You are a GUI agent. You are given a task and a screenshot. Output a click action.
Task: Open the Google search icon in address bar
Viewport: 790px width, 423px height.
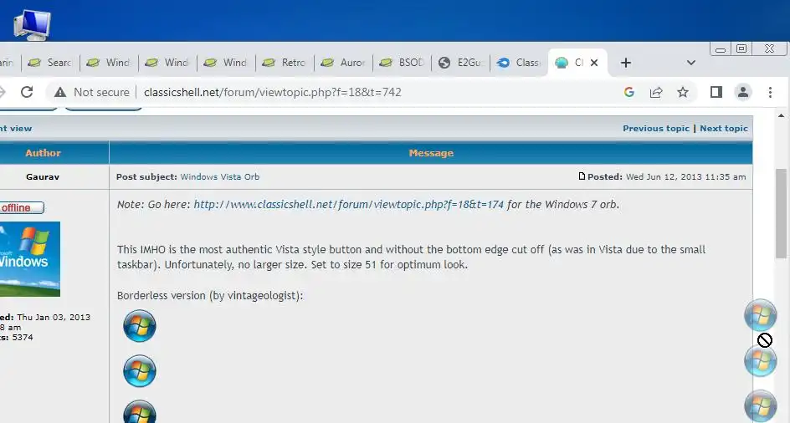click(x=628, y=92)
